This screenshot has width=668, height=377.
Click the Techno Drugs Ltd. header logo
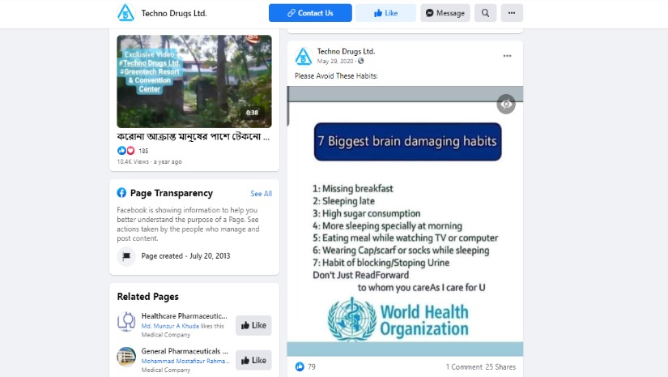tap(126, 13)
